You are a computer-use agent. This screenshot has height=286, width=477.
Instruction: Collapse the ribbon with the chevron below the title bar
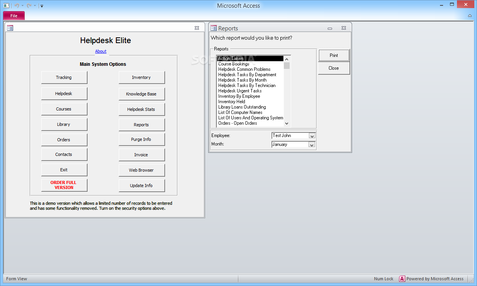[470, 16]
